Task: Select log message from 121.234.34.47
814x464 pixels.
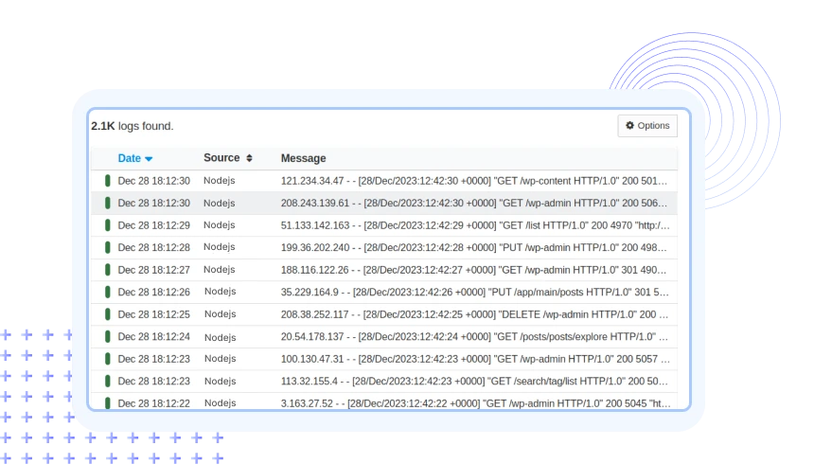Action: point(474,181)
